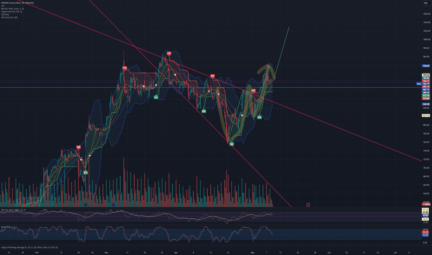432x255 pixels.
Task: Click the Sell signal label near May 1
Action: tap(253, 90)
